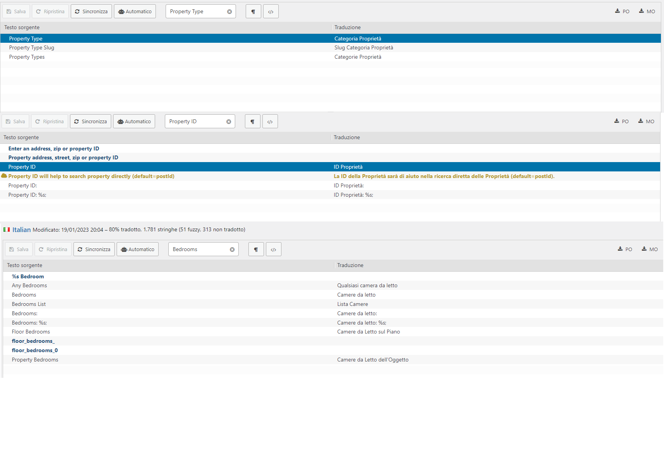
Task: Select untranslated string 'floor_bedrooms_0'
Action: 35,351
